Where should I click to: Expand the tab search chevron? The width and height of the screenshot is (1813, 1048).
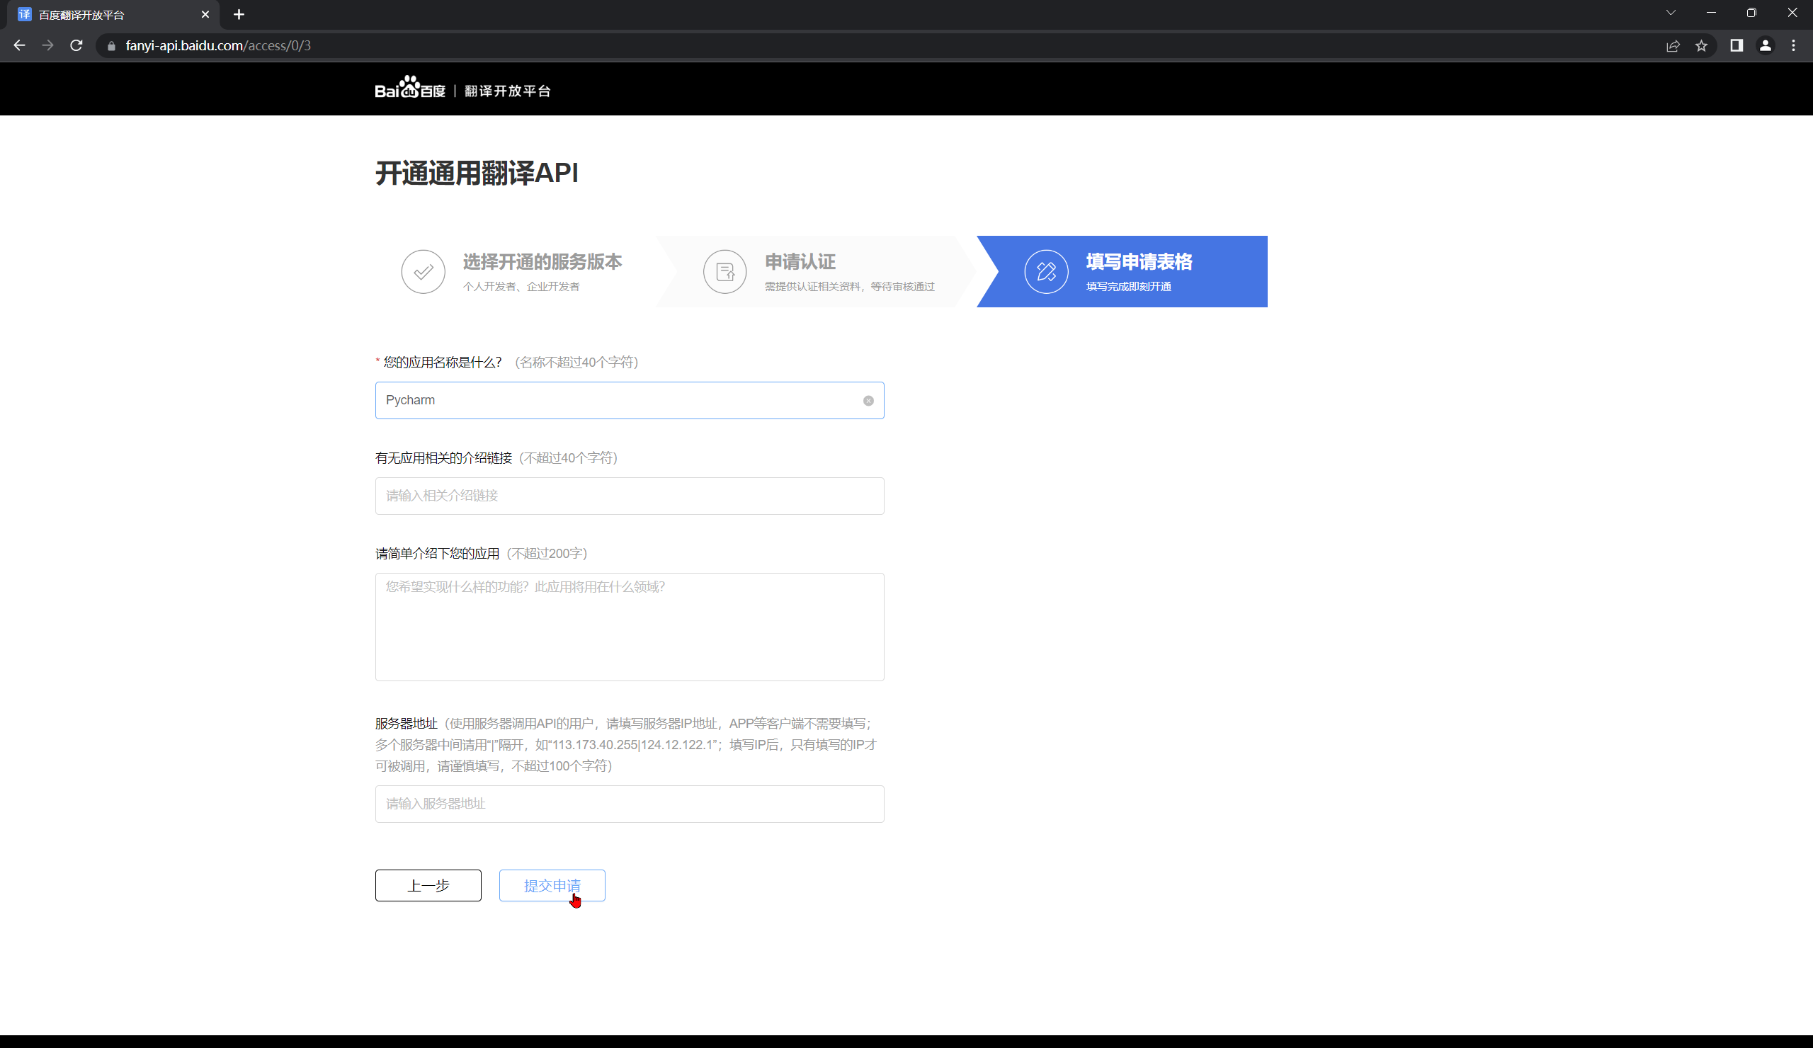tap(1671, 13)
